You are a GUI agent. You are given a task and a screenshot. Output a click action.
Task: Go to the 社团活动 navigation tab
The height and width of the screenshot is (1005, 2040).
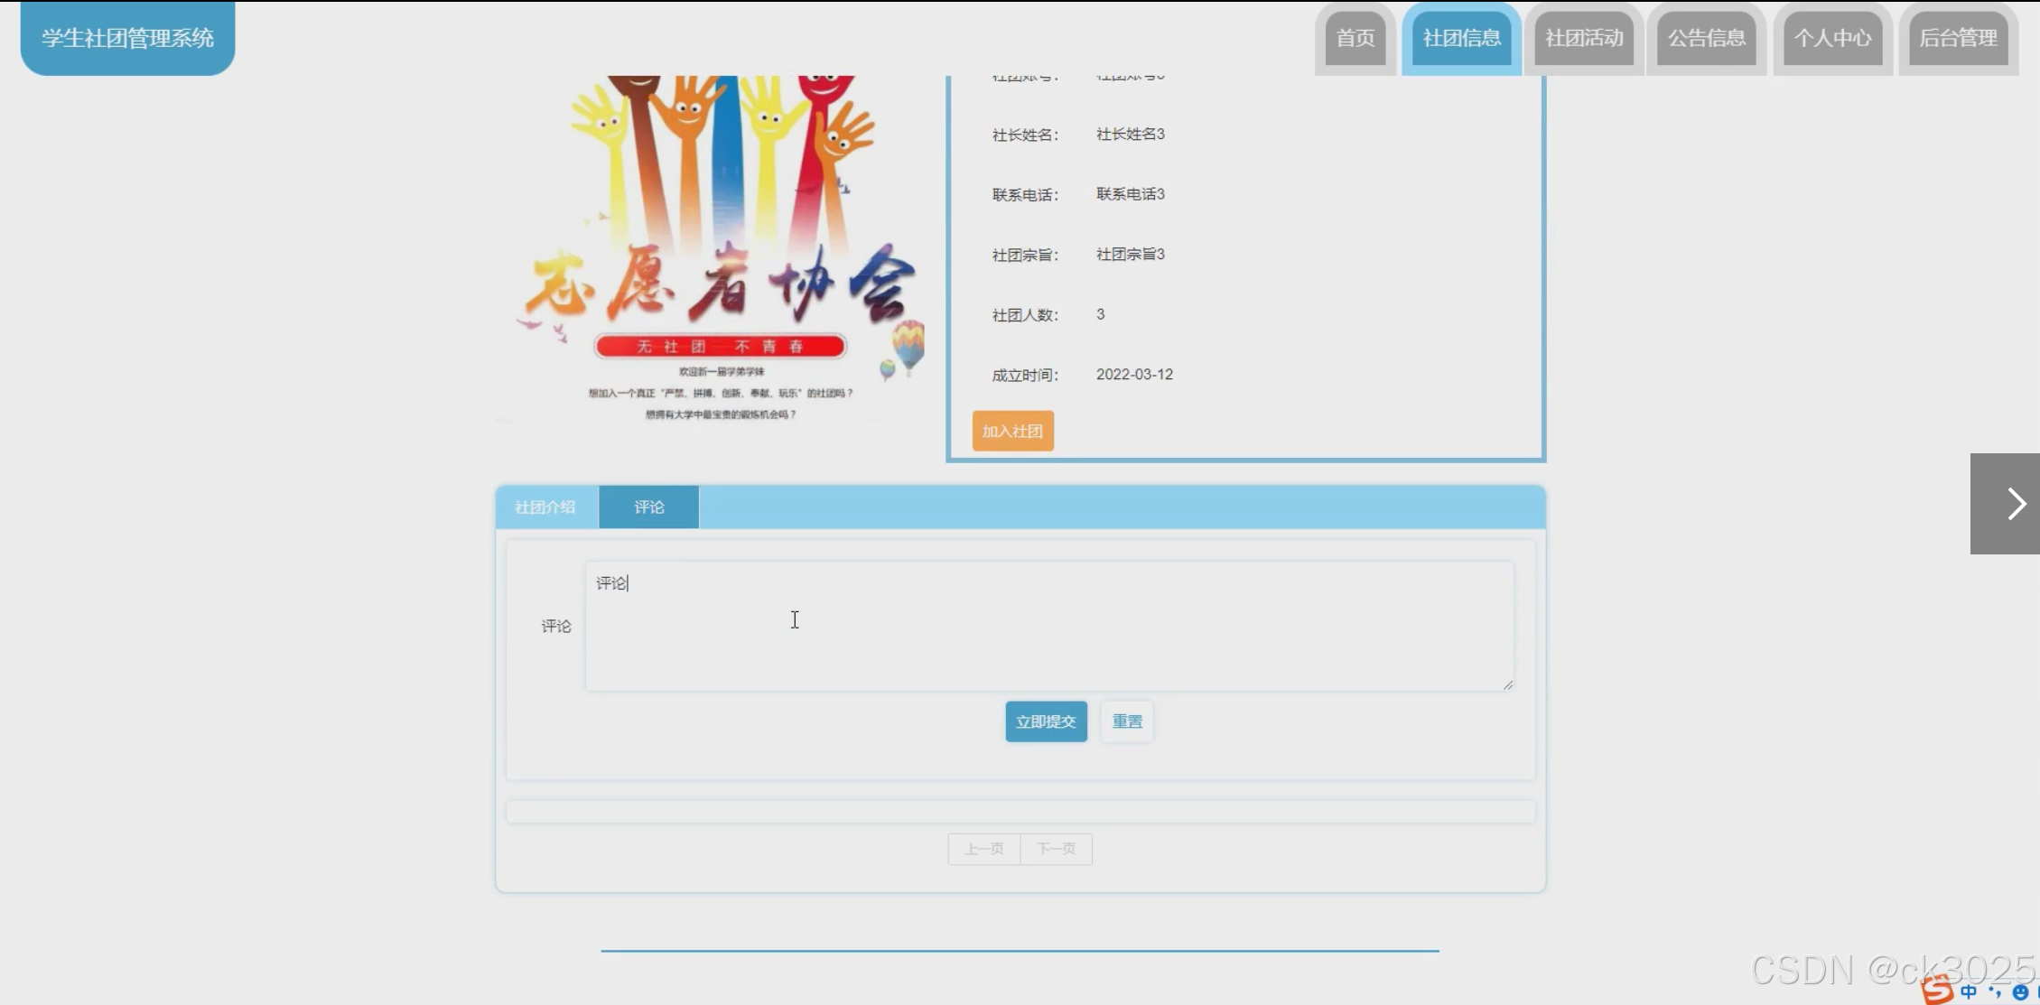click(x=1584, y=38)
